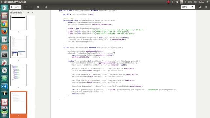Launch Google Chrome from launcher
The height and width of the screenshot is (118, 210).
(4, 24)
